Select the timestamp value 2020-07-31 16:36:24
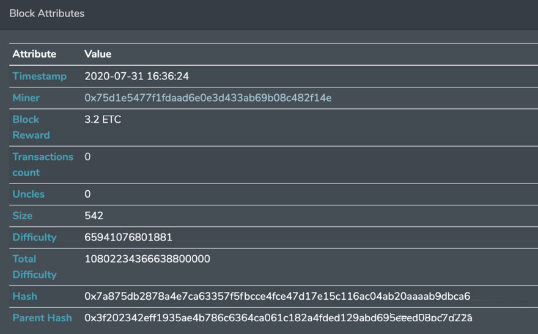538x334 pixels. (136, 76)
